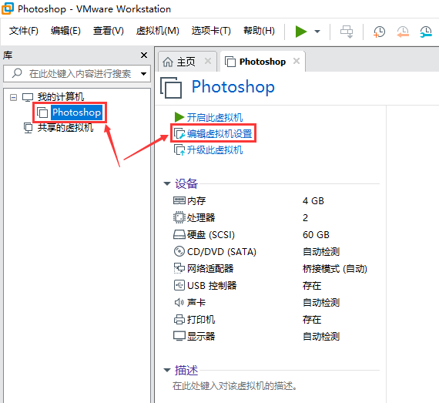Click the 硬盘 (SCSI) disk icon
Viewport: 439px width, 403px height.
click(x=179, y=234)
